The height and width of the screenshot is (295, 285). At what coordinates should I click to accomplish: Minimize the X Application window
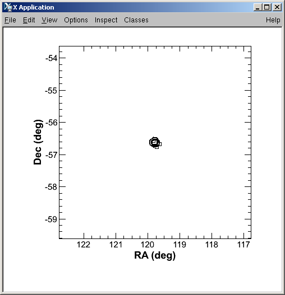tap(258, 7)
